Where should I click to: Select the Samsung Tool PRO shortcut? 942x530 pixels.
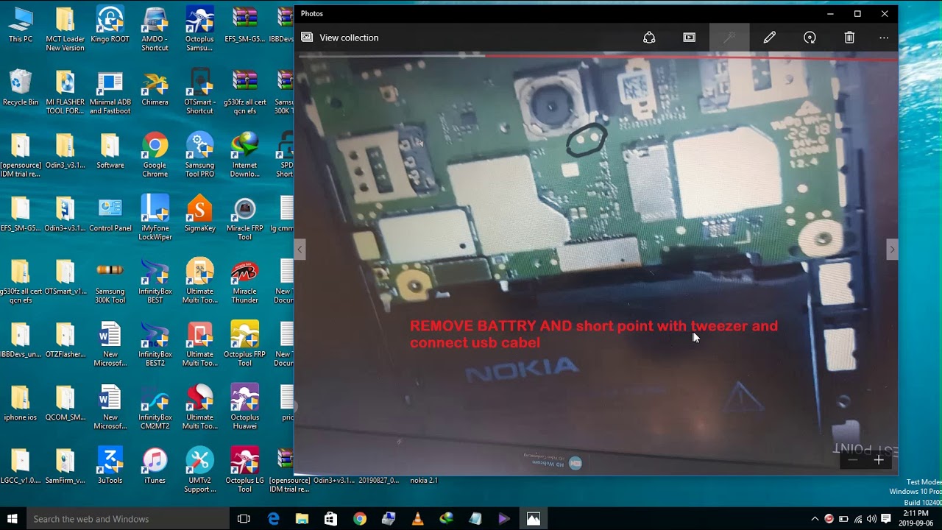click(199, 155)
